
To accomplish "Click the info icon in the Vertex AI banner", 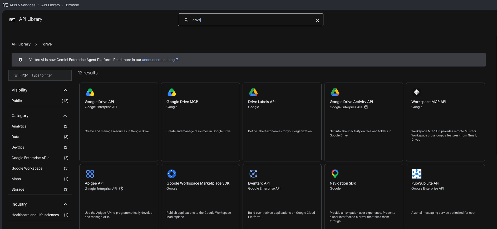I will (21, 60).
